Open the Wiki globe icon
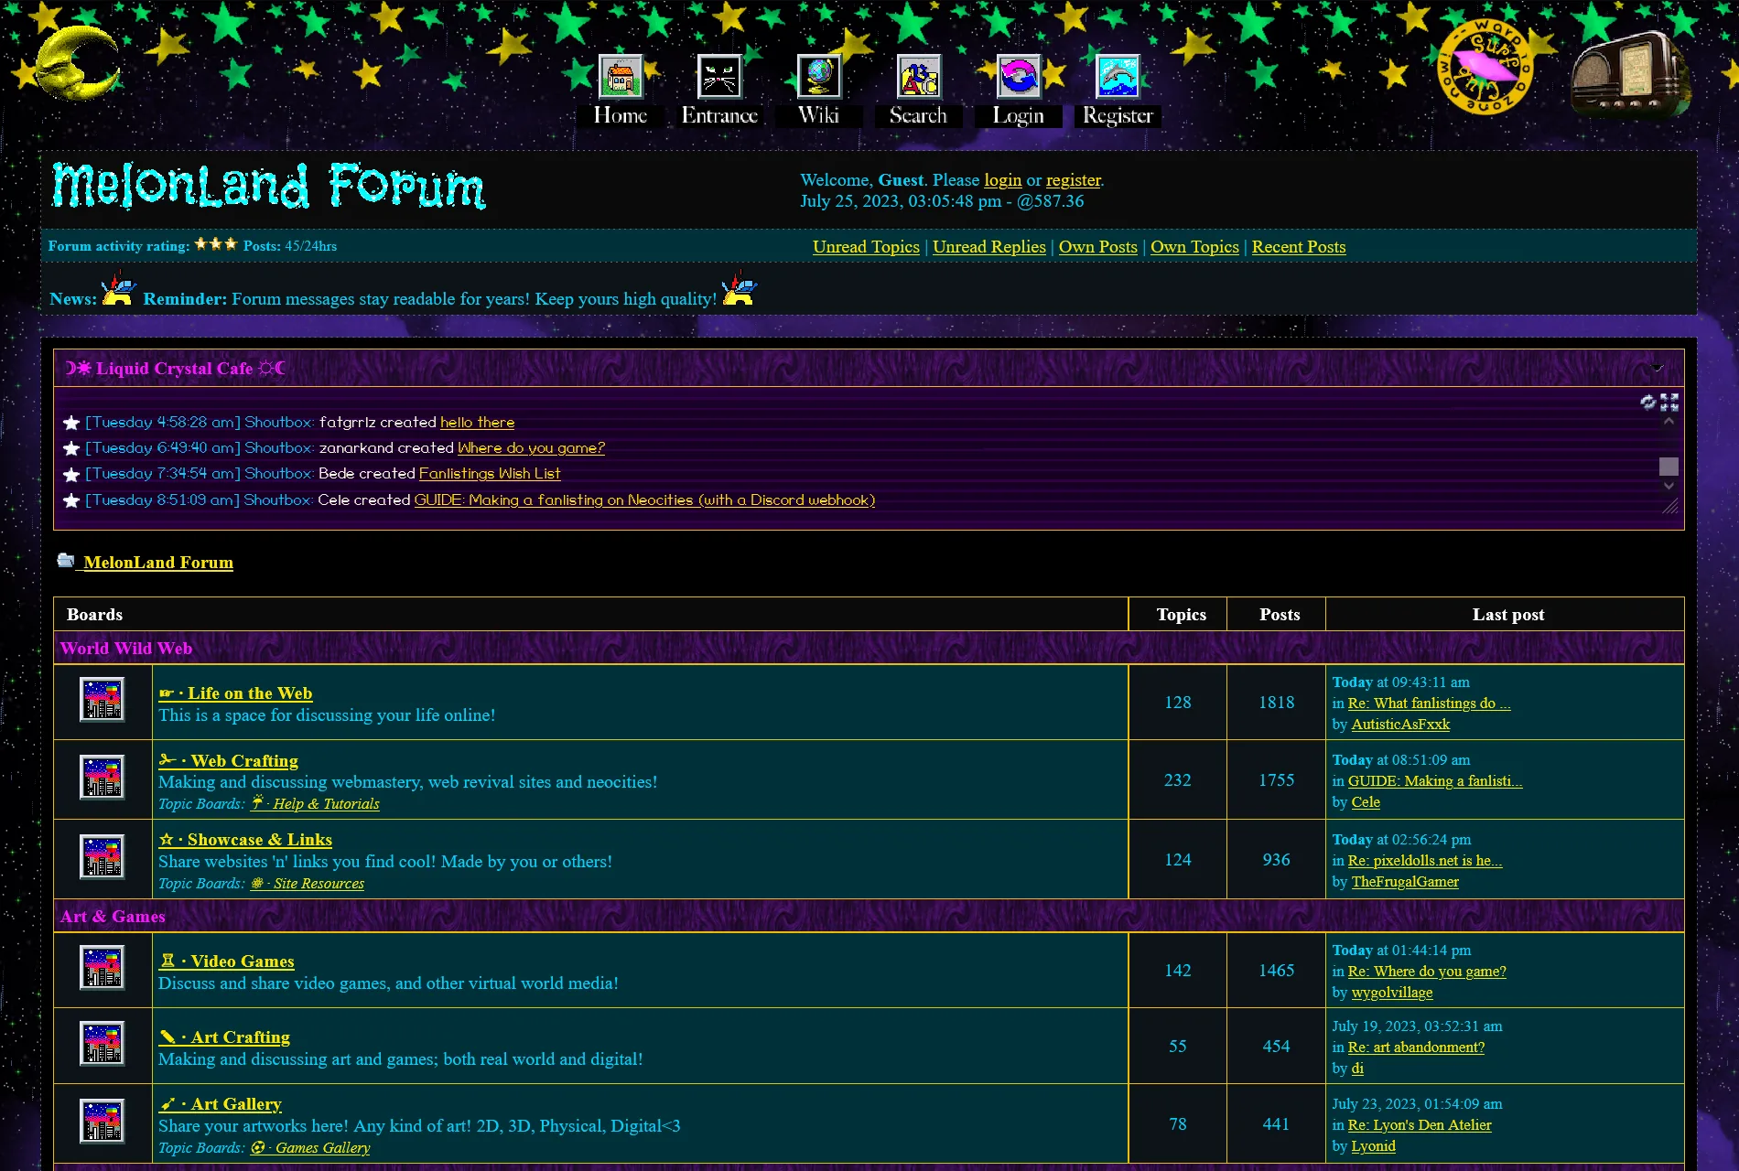Screen dimensions: 1739x1171 (x=818, y=77)
